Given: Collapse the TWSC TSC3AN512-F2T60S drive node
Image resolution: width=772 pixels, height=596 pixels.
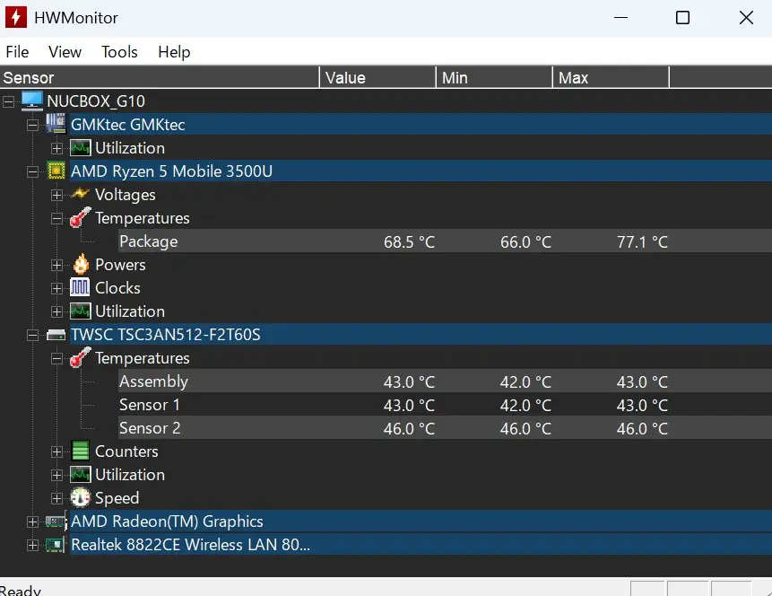Looking at the screenshot, I should pyautogui.click(x=33, y=335).
